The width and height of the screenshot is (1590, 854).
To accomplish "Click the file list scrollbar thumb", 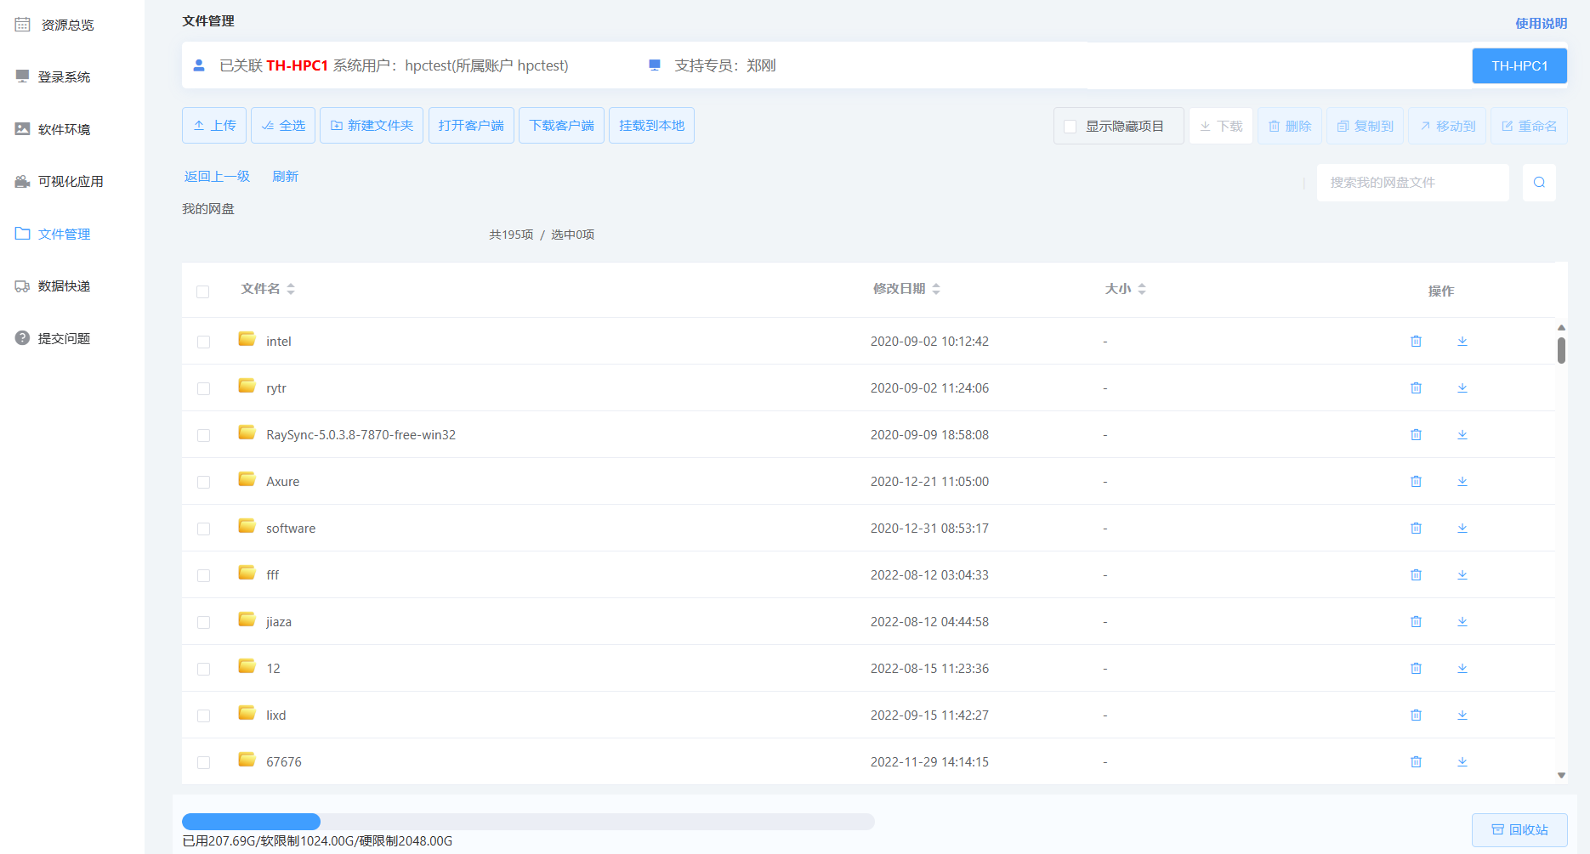I will 1561,350.
